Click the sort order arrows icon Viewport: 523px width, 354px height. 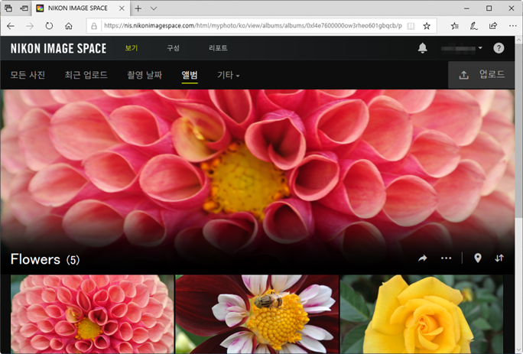point(499,258)
